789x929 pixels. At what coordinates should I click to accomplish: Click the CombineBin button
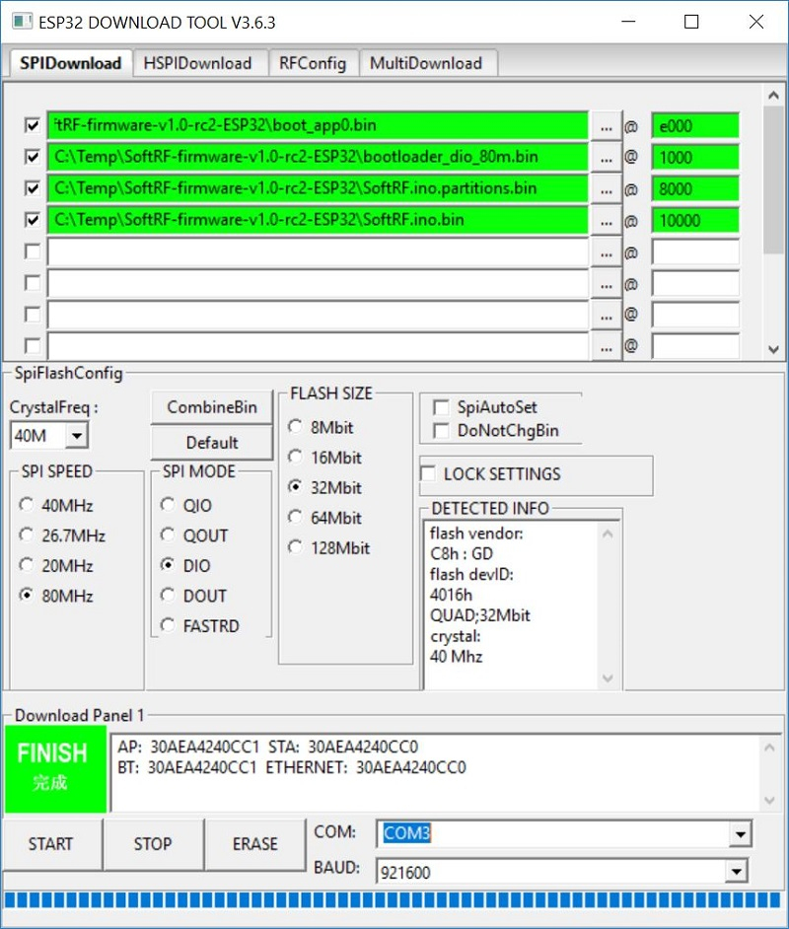(x=212, y=407)
